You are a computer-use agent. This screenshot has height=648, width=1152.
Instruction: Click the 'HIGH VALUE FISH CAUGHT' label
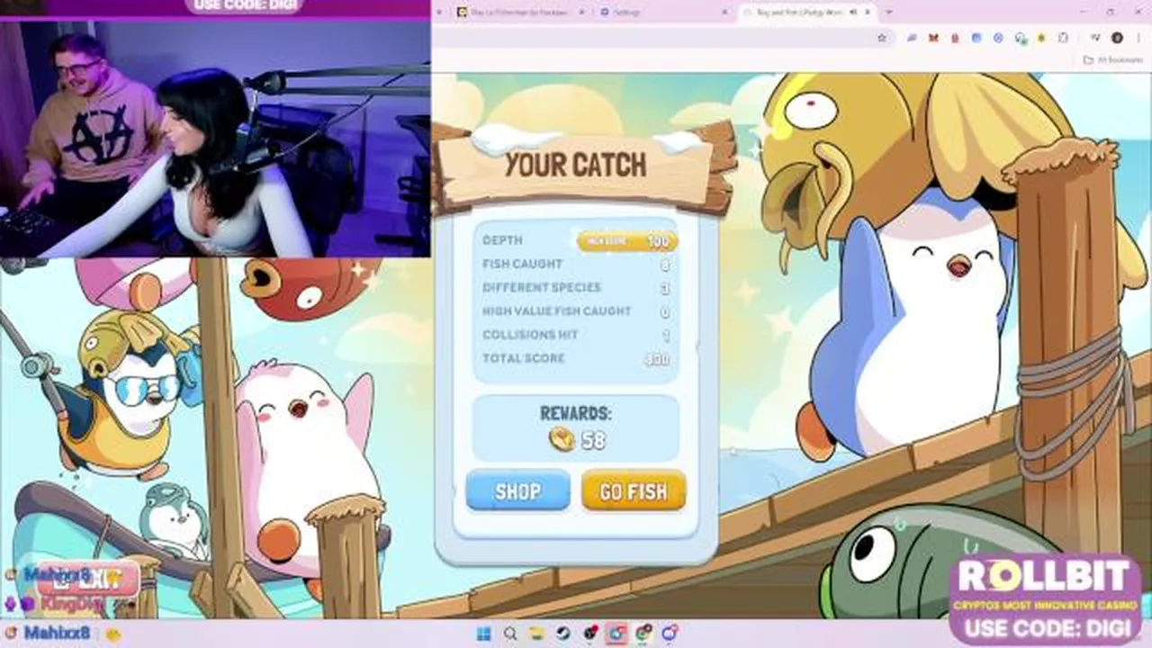[556, 311]
